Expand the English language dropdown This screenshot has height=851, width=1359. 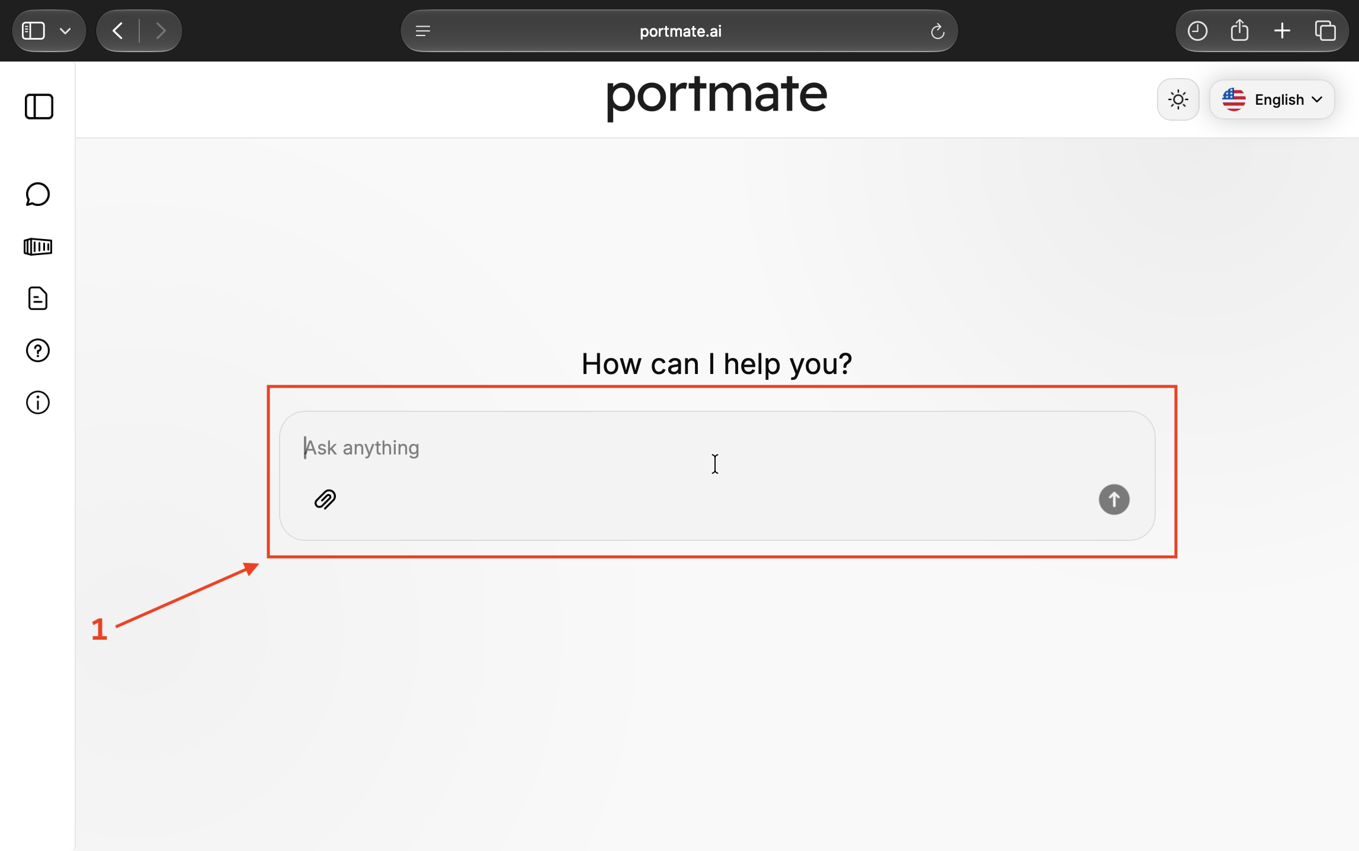pos(1272,99)
